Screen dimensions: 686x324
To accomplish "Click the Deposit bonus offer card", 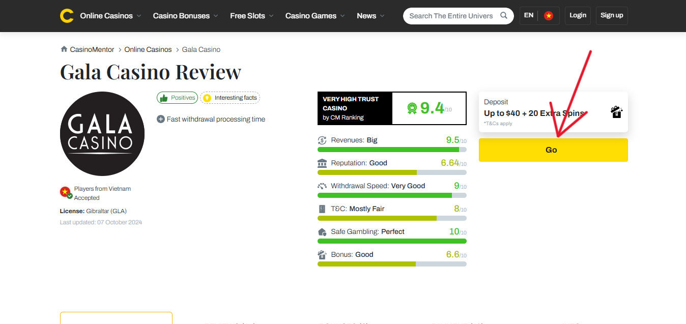I will 553,112.
